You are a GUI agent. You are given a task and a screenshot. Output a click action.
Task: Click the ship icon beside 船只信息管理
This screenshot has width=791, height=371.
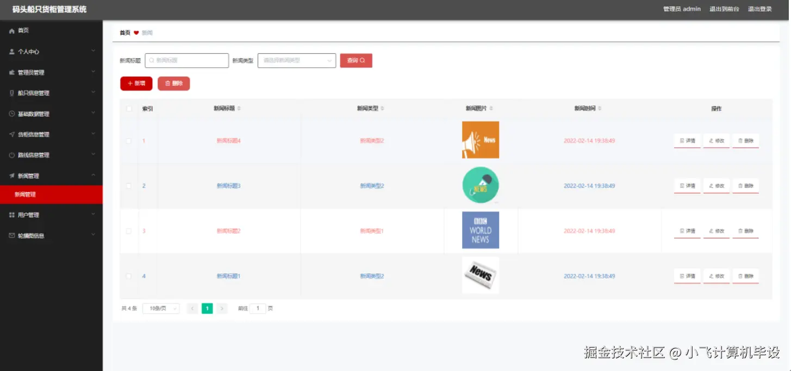(12, 93)
